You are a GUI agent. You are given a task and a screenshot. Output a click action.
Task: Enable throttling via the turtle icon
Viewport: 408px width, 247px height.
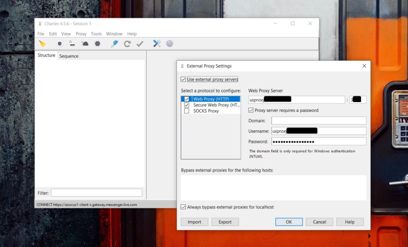[84, 44]
